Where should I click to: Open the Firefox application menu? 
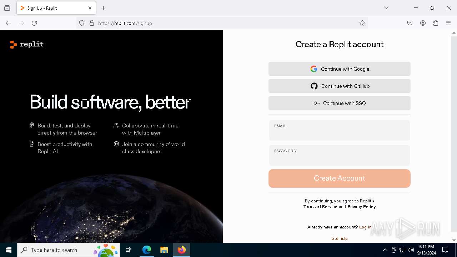[x=448, y=23]
